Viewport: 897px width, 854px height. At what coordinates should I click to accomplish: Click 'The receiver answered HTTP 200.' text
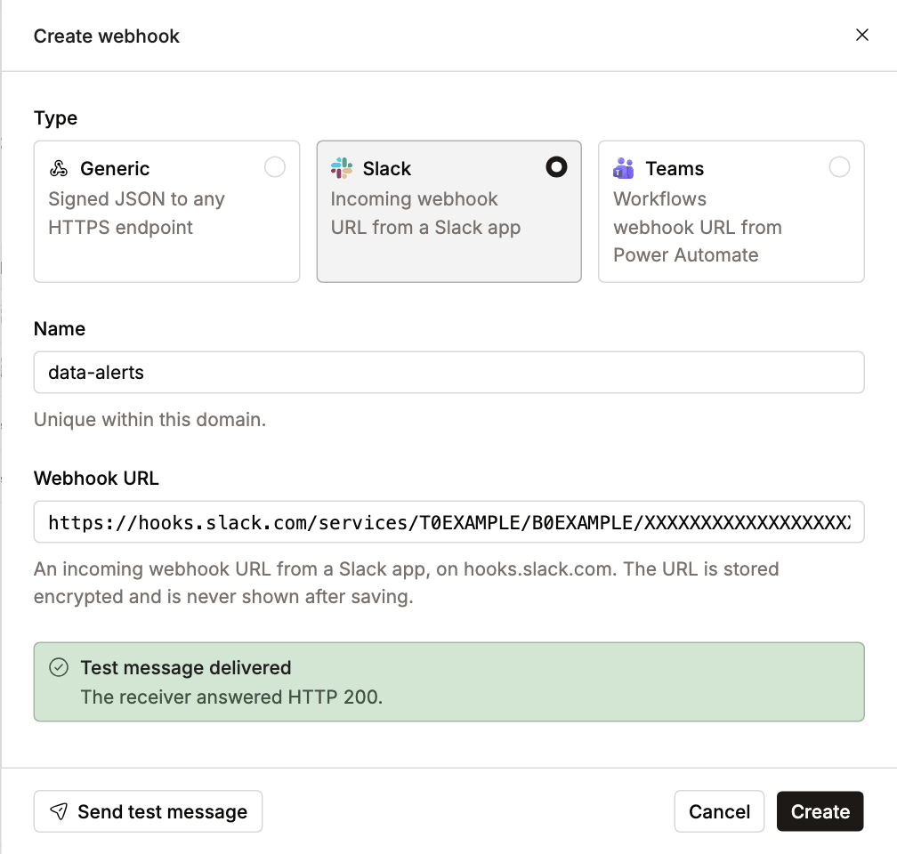(x=231, y=697)
